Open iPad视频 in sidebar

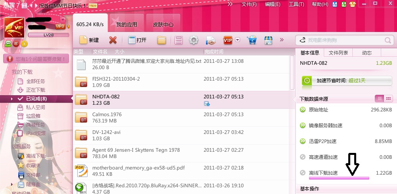coord(31,134)
